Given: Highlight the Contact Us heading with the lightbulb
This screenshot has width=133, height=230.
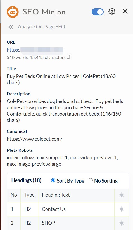Looking at the screenshot, I should tap(122, 209).
